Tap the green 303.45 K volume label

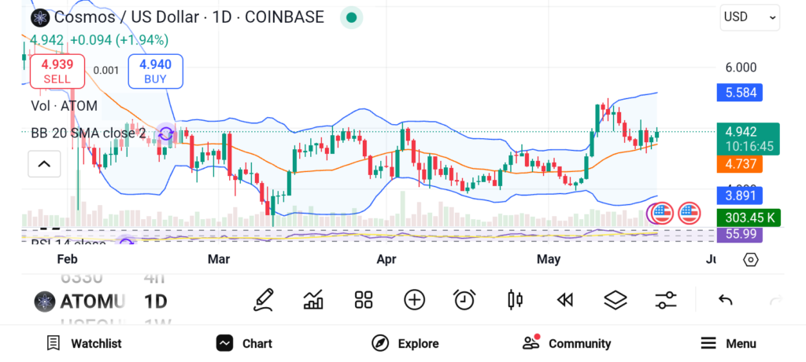tap(749, 218)
